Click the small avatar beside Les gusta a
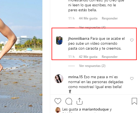The height and width of the screenshot is (113, 140). [58, 110]
